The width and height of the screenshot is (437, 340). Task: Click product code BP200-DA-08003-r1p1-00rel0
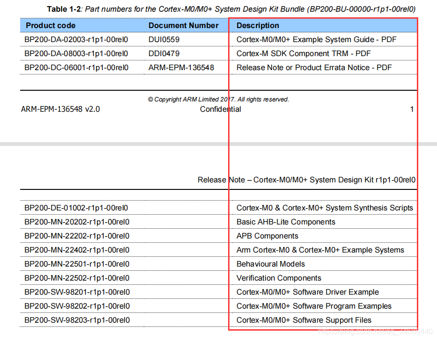(76, 53)
